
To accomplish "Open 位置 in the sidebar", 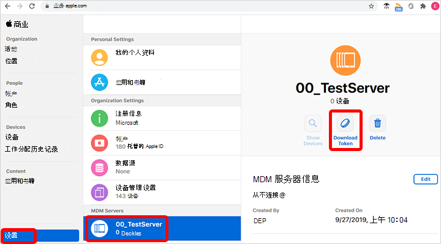I will (11, 61).
